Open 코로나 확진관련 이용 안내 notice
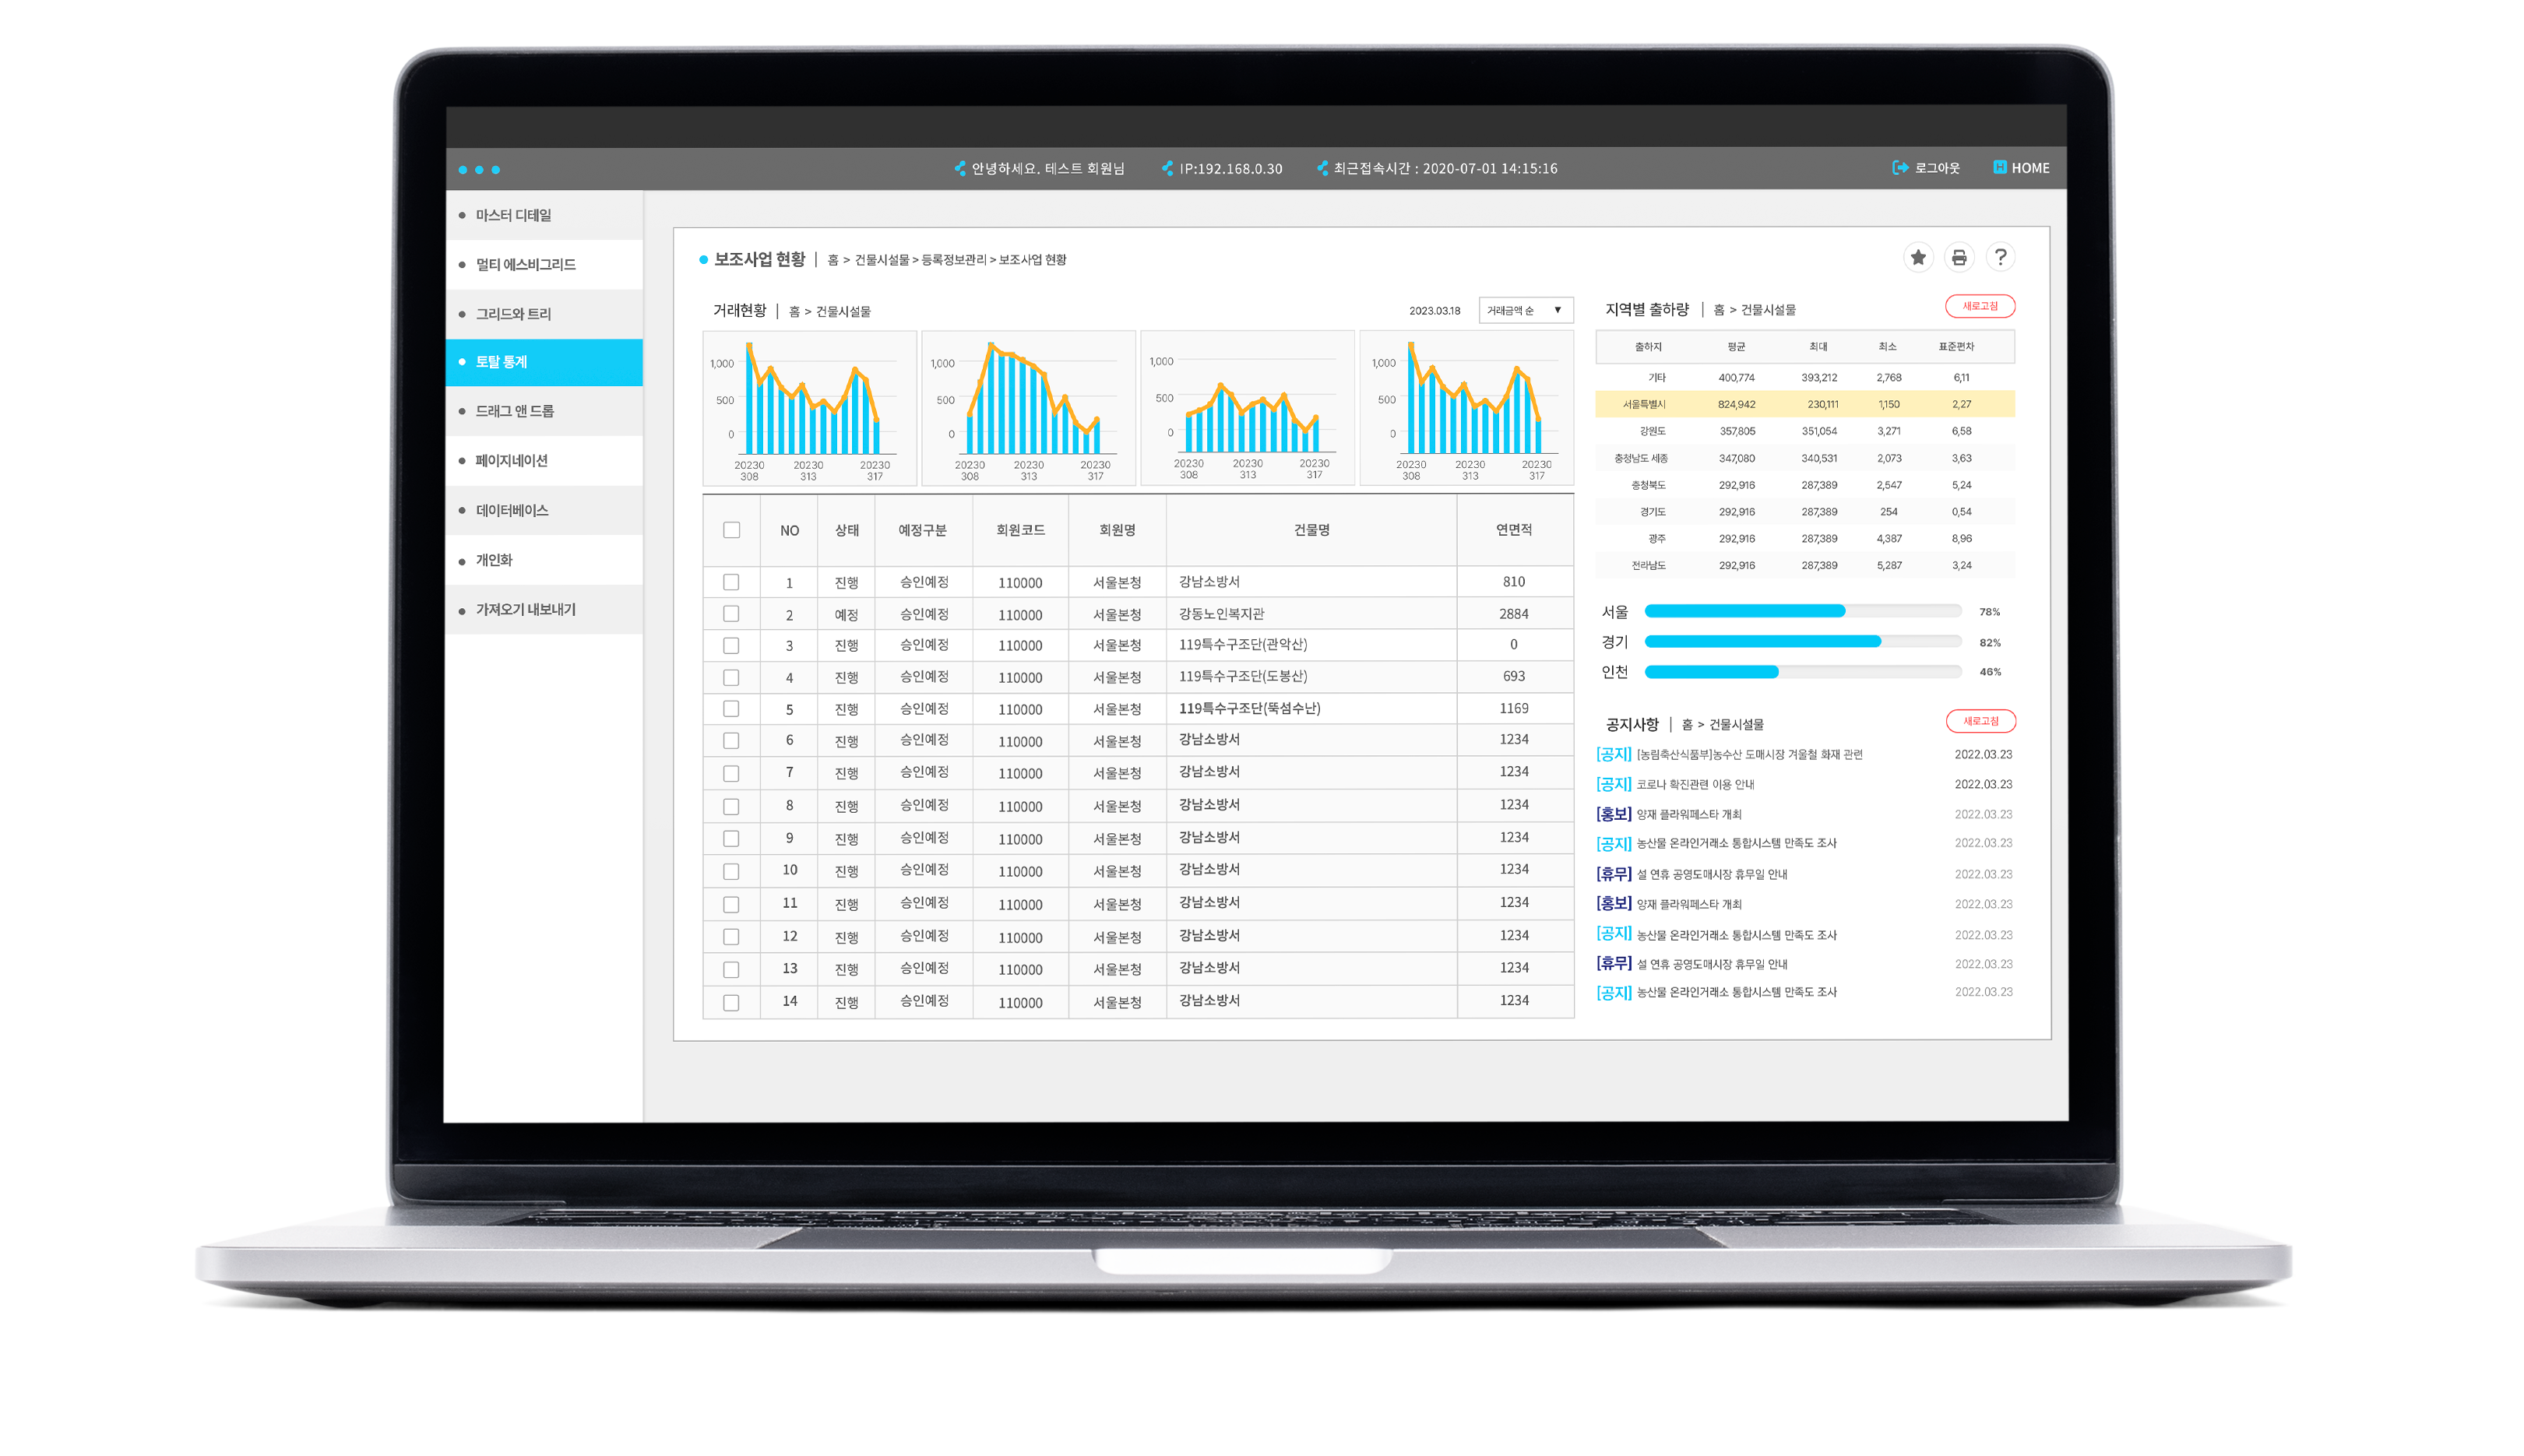The image size is (2524, 1456). click(1695, 785)
